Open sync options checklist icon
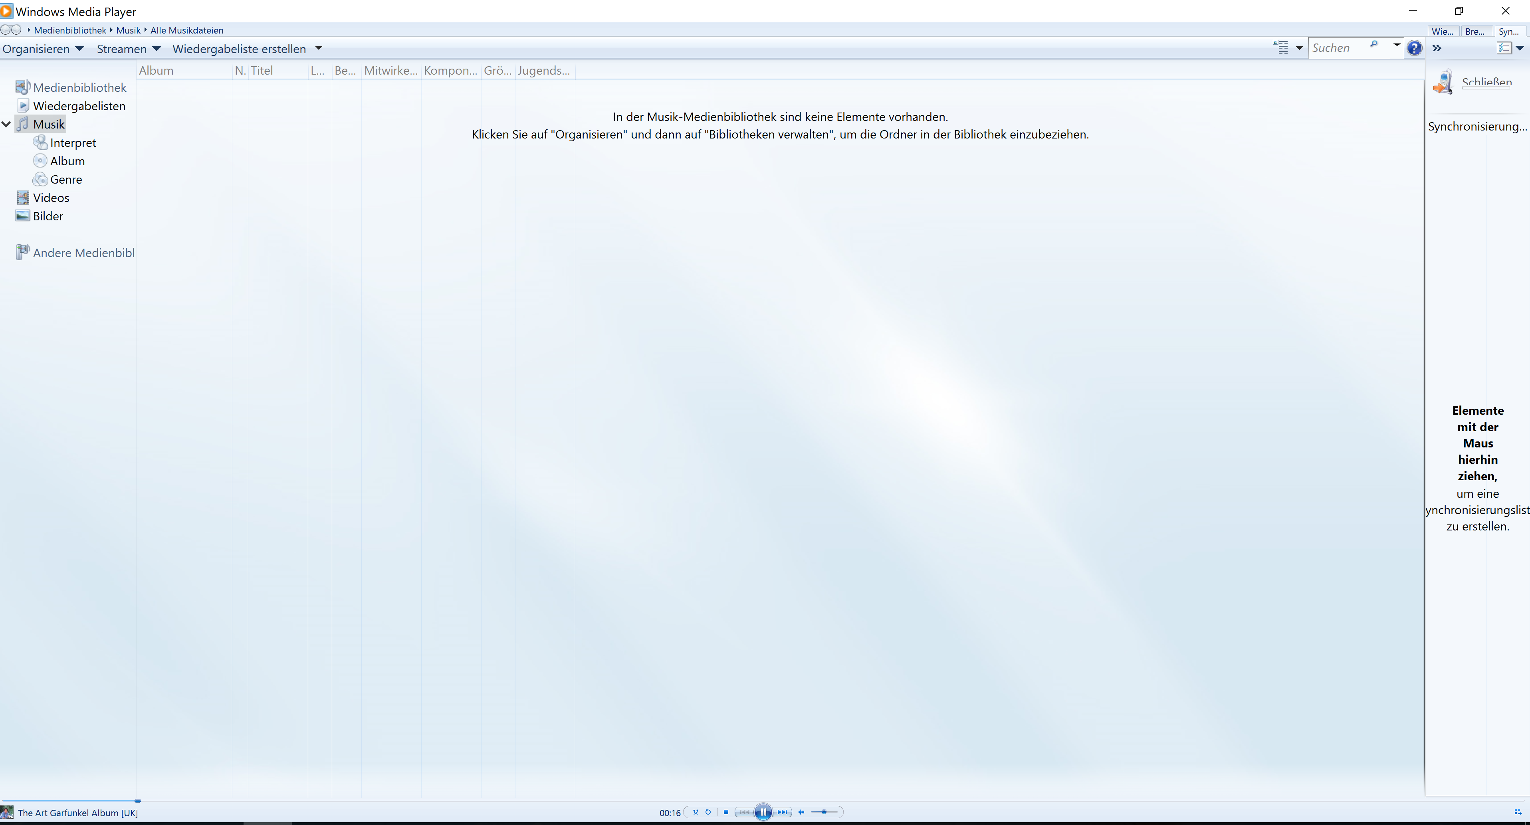The height and width of the screenshot is (825, 1530). [1504, 48]
